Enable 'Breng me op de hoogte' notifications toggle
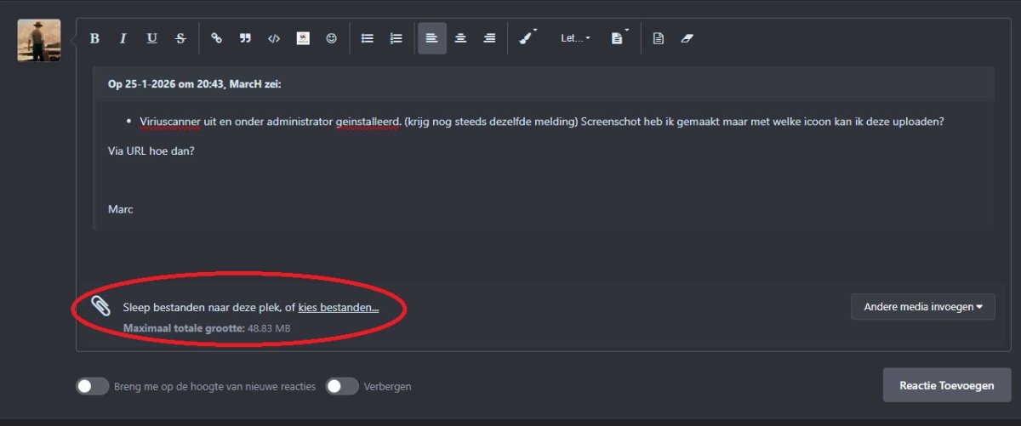 (x=93, y=386)
